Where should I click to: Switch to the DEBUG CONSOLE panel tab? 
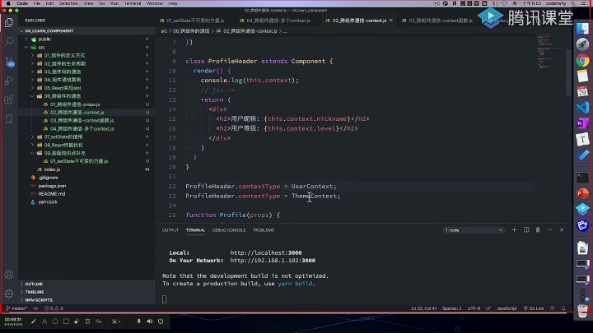pyautogui.click(x=229, y=230)
